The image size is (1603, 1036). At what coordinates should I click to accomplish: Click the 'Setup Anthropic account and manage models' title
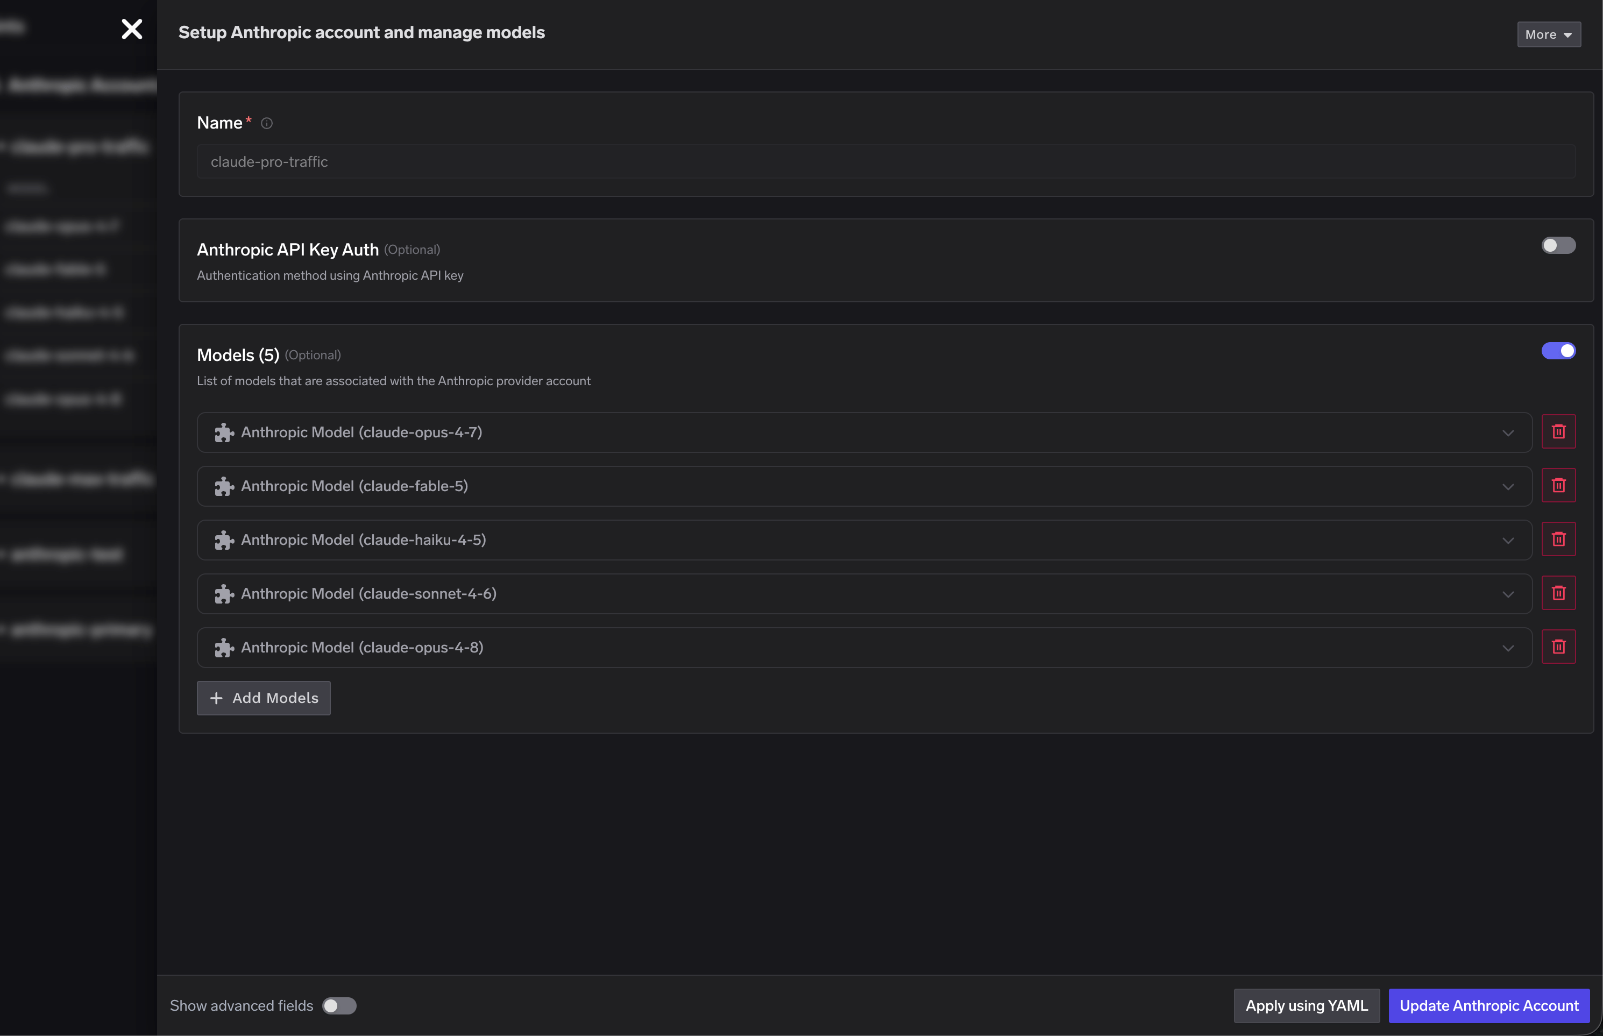click(361, 32)
